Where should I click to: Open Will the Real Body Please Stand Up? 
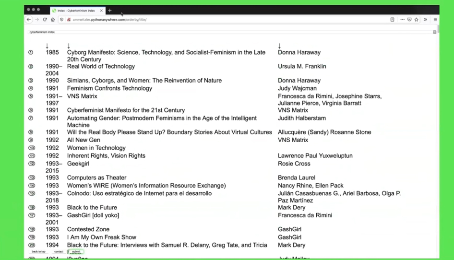[x=169, y=132]
